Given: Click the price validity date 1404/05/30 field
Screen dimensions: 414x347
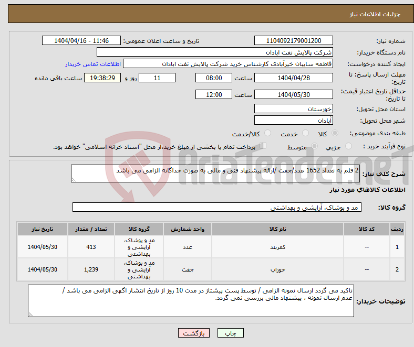Looking at the screenshot, I should tap(294, 94).
